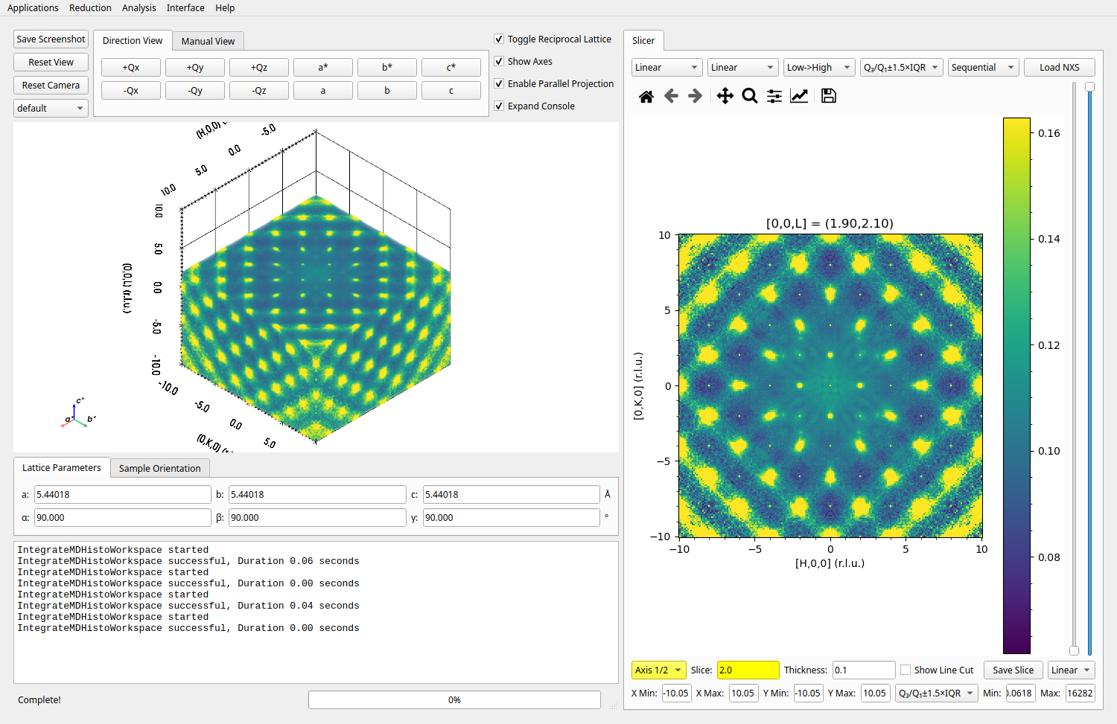Click Load NXS button
Screen dimensions: 1117x724
(x=1060, y=67)
